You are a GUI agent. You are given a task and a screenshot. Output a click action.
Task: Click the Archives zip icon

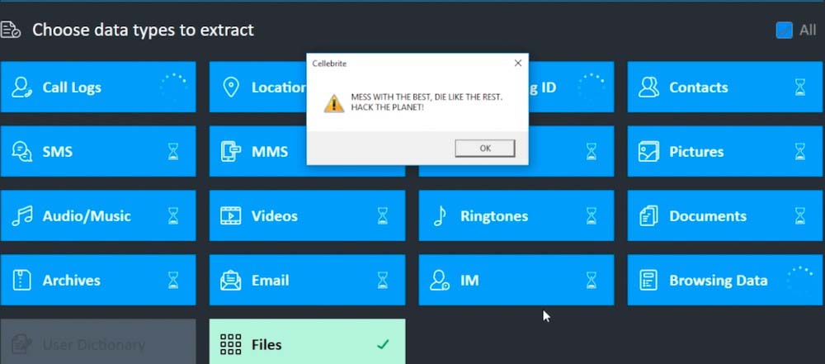(22, 281)
